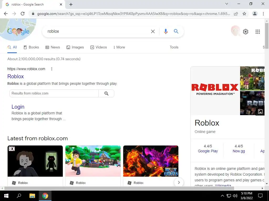
Task: Open the volume control tray icon
Action: (235, 196)
